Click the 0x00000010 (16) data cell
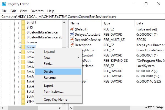Viewport: 165px width, 110px height. click(148, 76)
